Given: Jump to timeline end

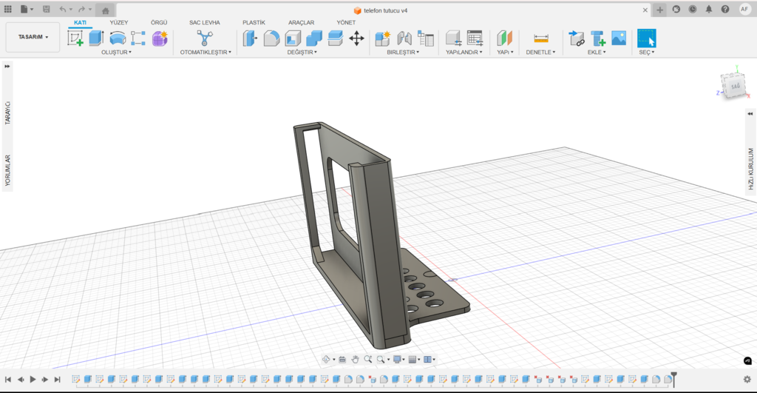Looking at the screenshot, I should 57,380.
